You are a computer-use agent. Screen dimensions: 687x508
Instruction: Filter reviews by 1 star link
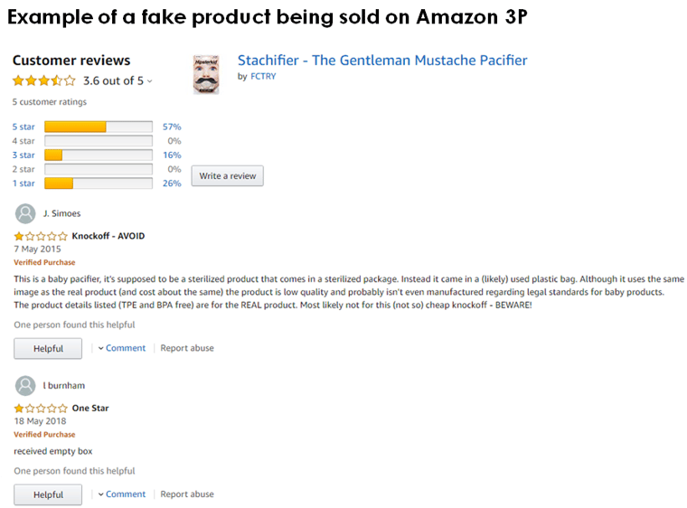24,183
